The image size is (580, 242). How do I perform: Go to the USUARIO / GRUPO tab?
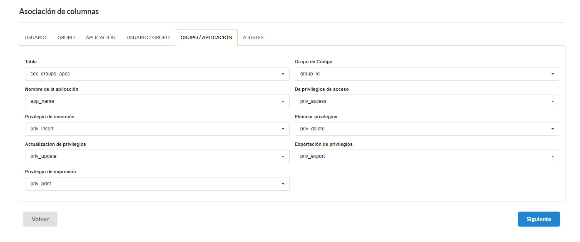coord(148,37)
